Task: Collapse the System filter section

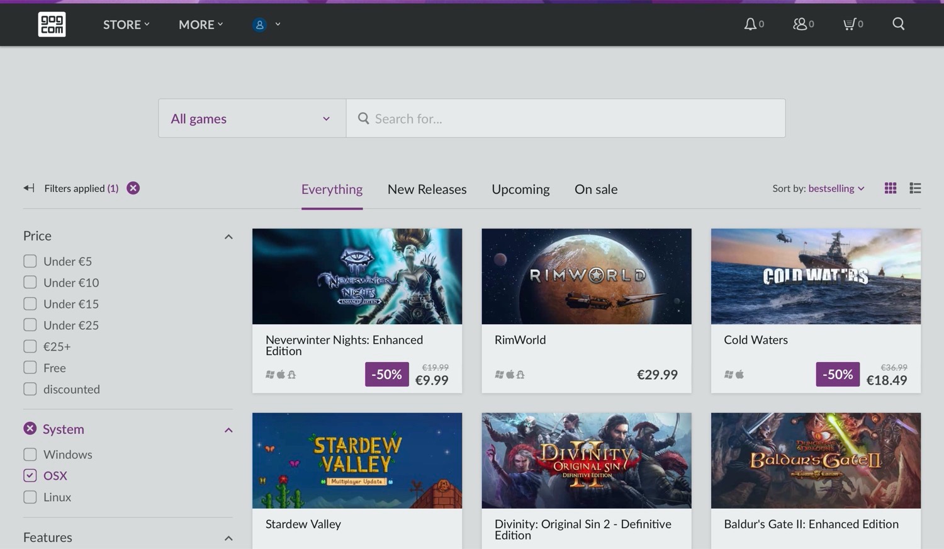Action: 228,430
